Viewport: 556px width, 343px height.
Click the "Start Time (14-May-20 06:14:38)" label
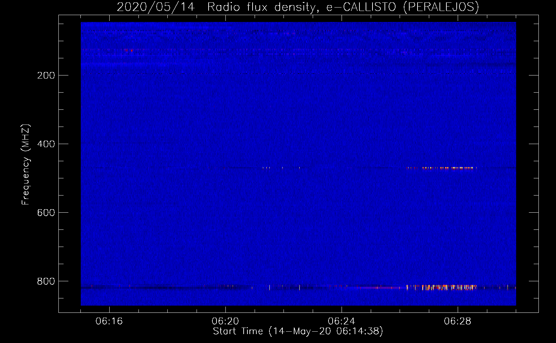[x=298, y=331]
